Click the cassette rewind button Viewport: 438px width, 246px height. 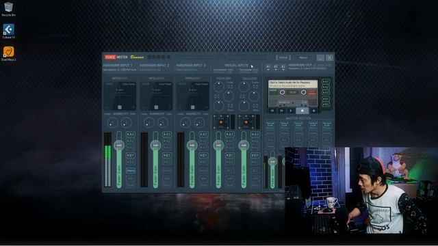(x=272, y=111)
